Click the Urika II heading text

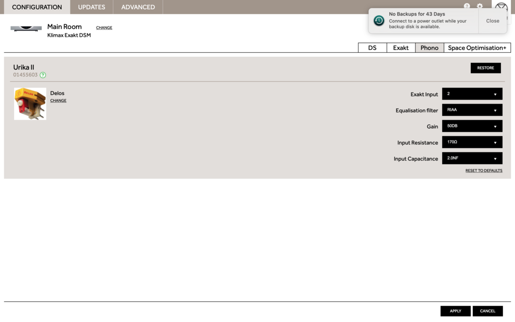(24, 67)
